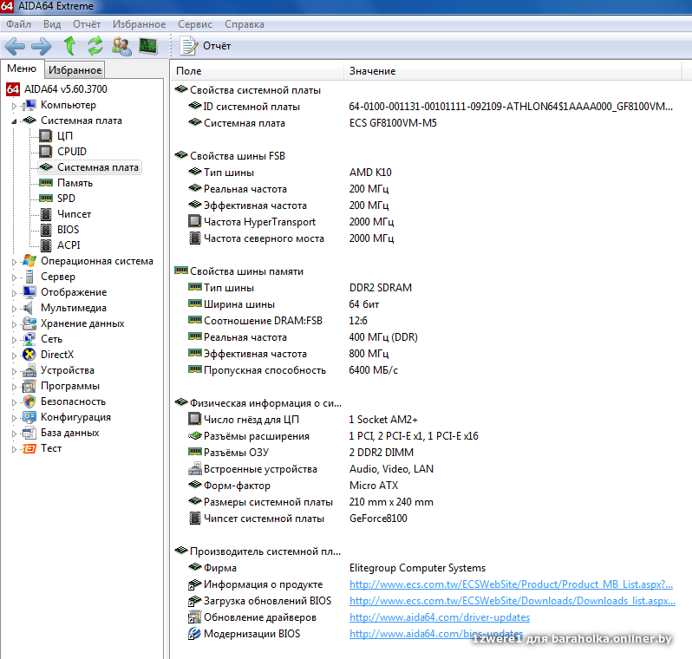The image size is (692, 659).
Task: Expand the Компьютер tree node
Action: tap(14, 106)
